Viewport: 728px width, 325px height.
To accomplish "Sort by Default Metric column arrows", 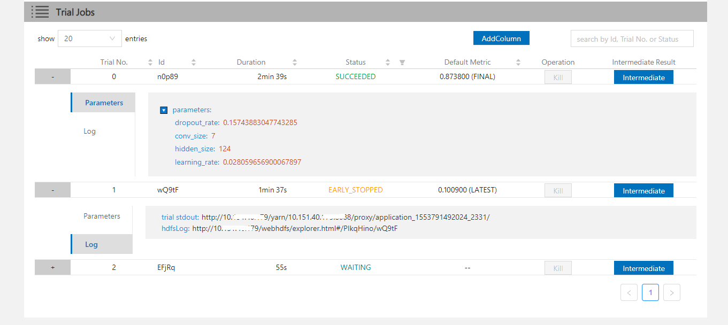I will [518, 63].
